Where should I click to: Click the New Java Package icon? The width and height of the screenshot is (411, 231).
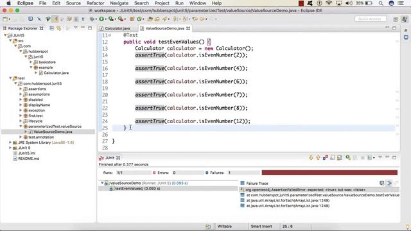point(132,19)
